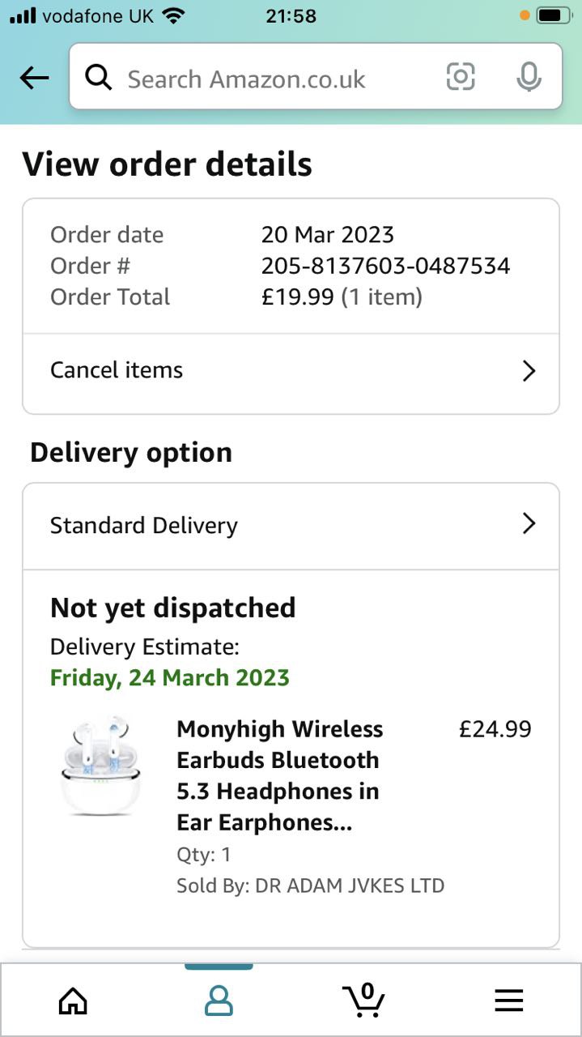Expand the Cancel items chevron
Screen dimensions: 582x1037
[x=529, y=371]
